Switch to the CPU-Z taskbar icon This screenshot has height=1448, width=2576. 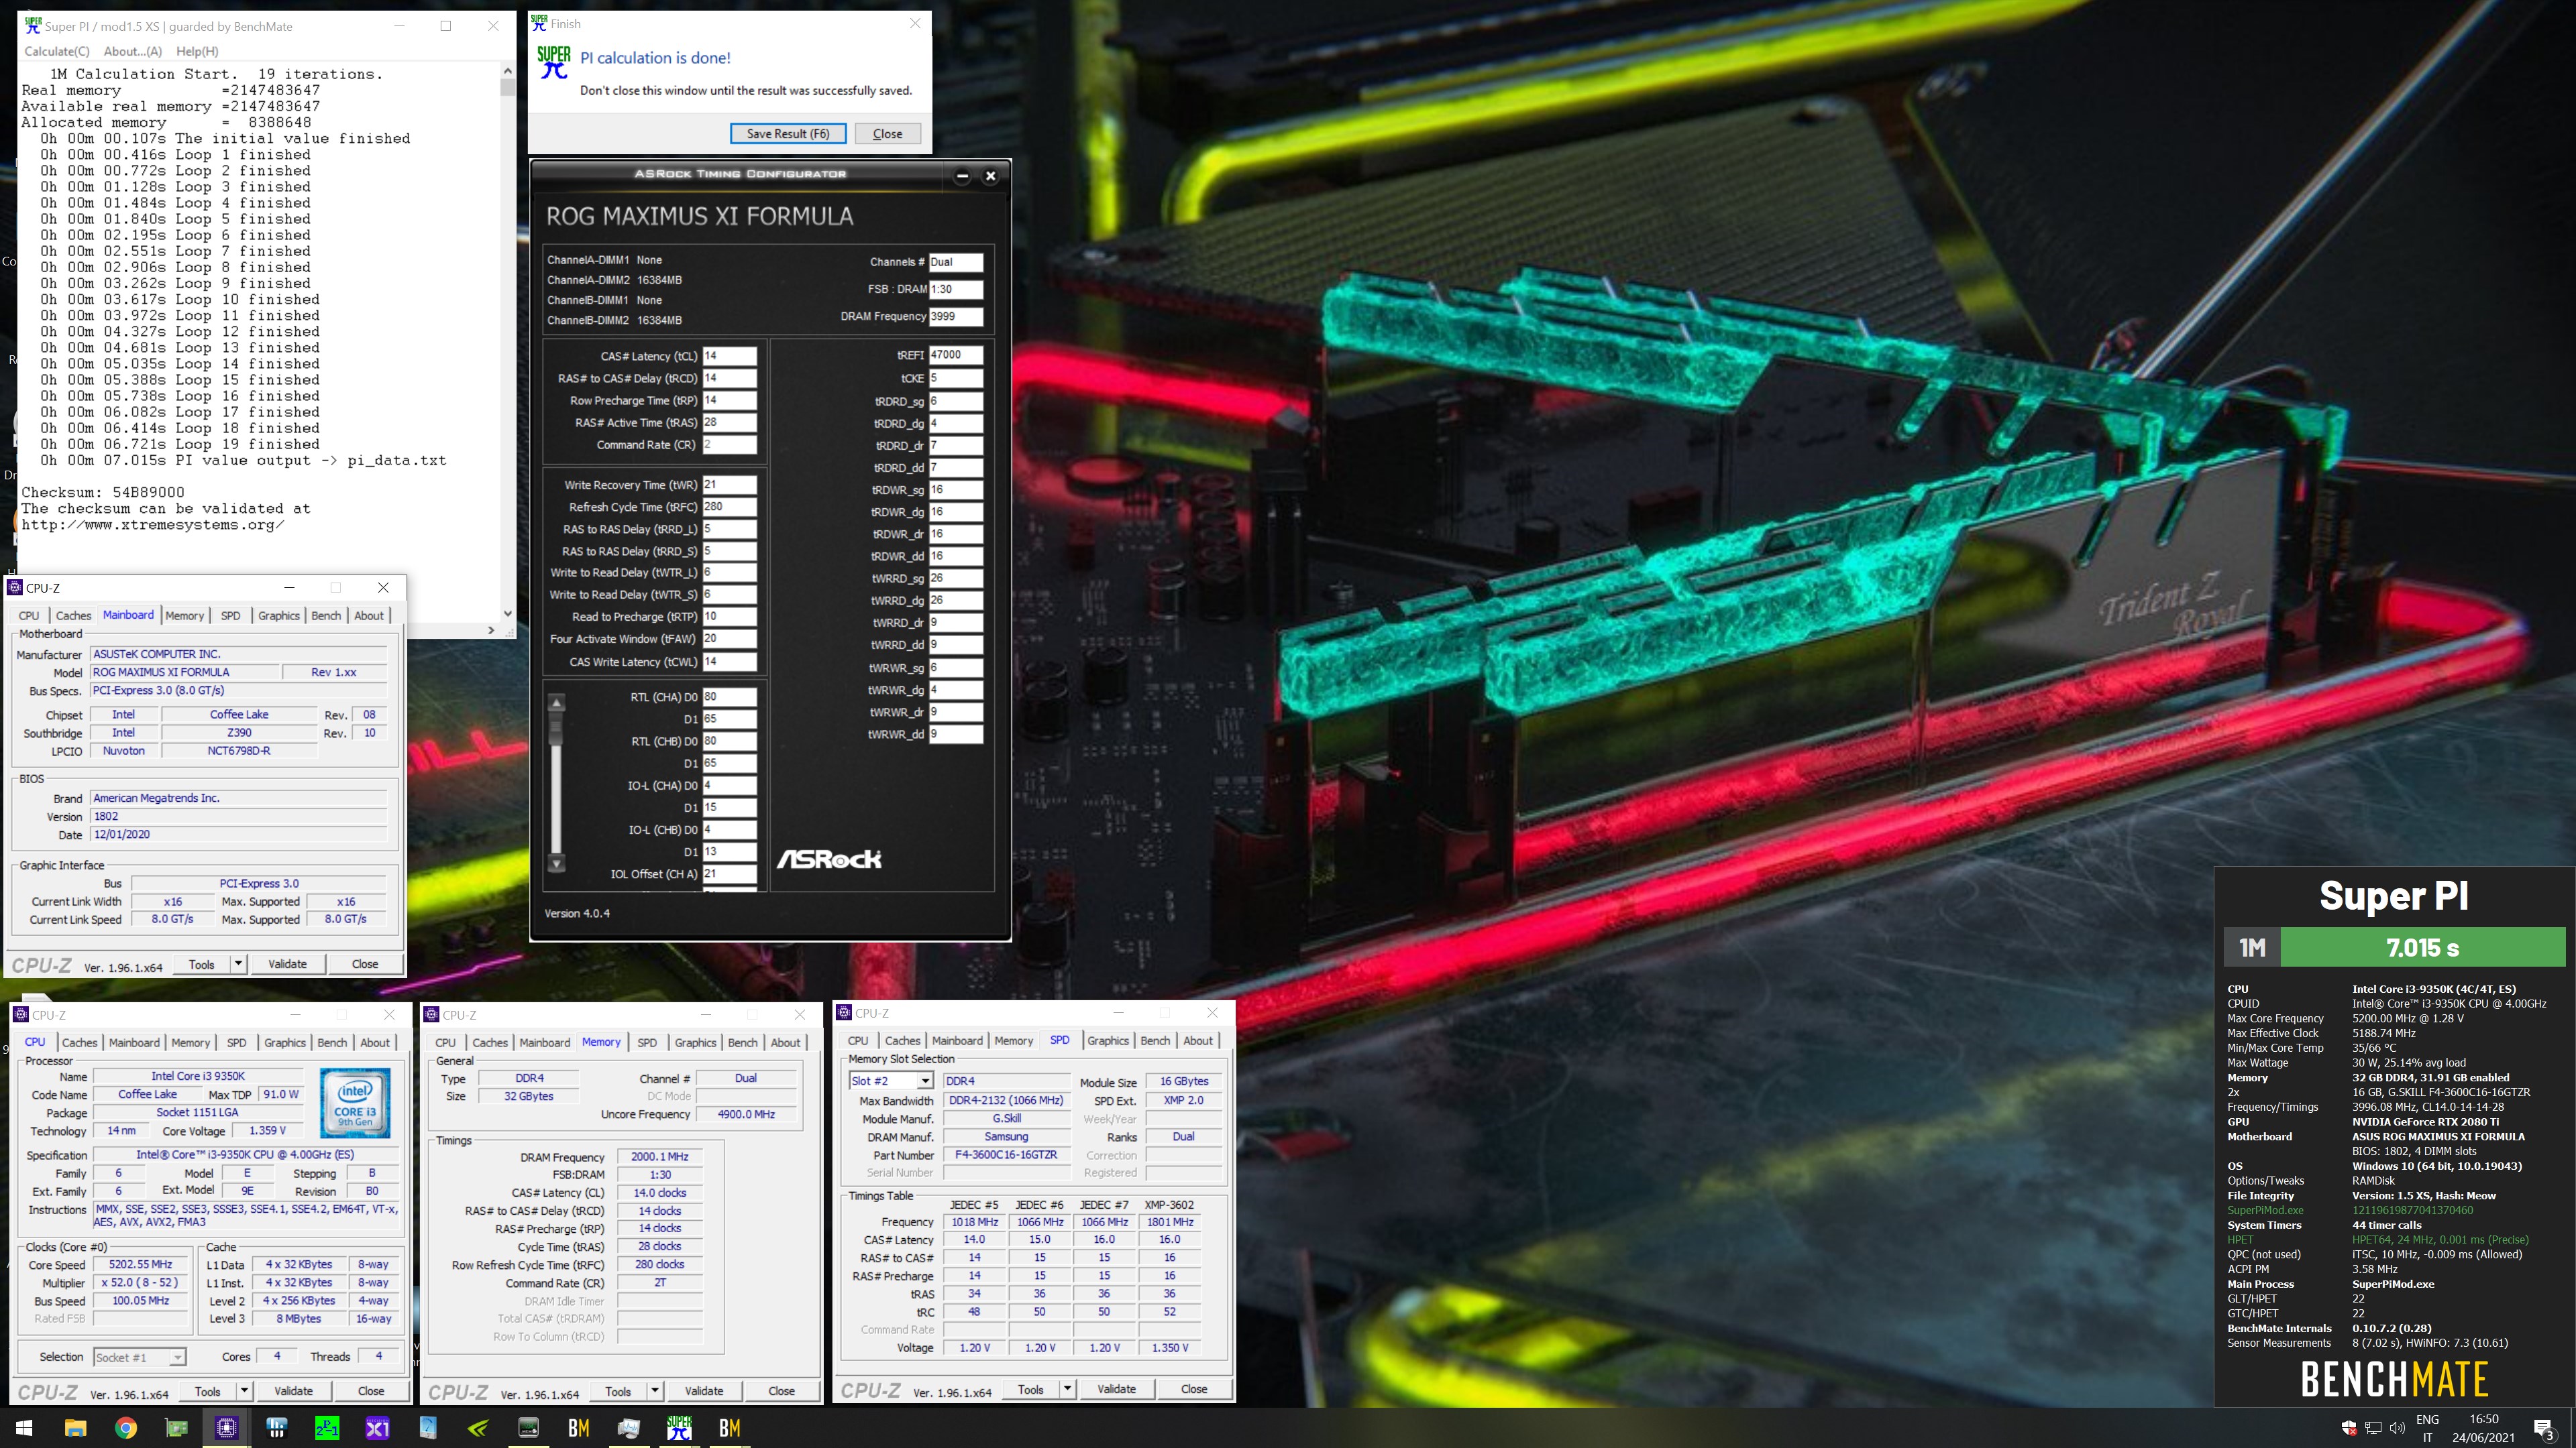point(227,1428)
